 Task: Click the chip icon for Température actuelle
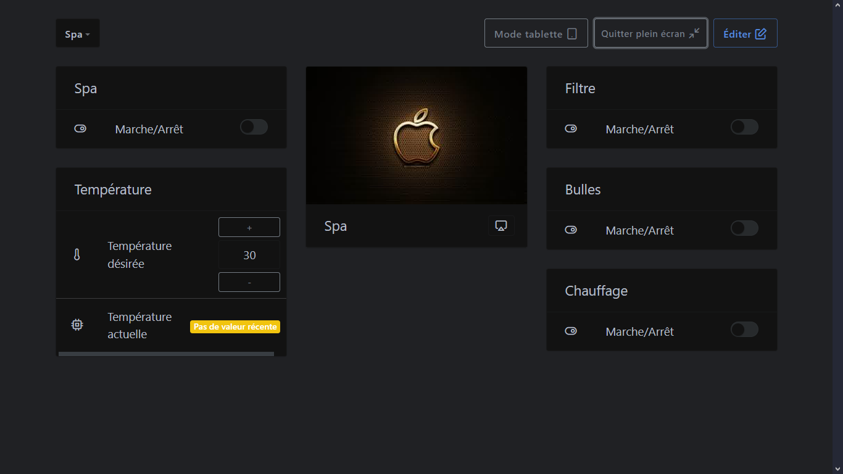click(77, 325)
